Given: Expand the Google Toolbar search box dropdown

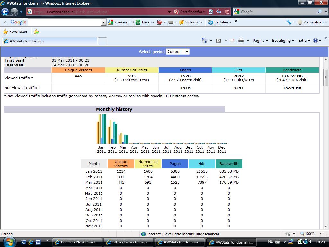Looking at the screenshot, I should coord(103,22).
